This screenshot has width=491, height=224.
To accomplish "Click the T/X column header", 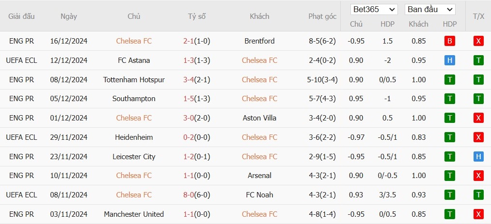I will pos(478,16).
